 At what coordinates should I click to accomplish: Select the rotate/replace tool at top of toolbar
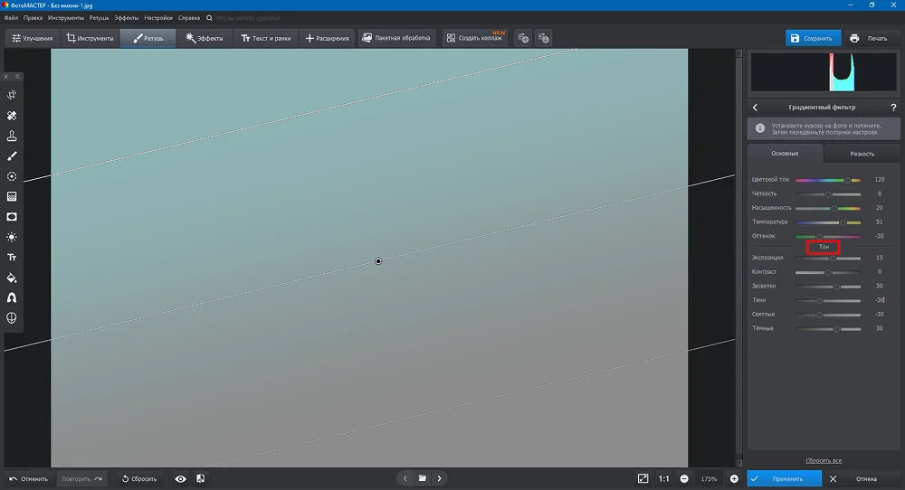[12, 95]
